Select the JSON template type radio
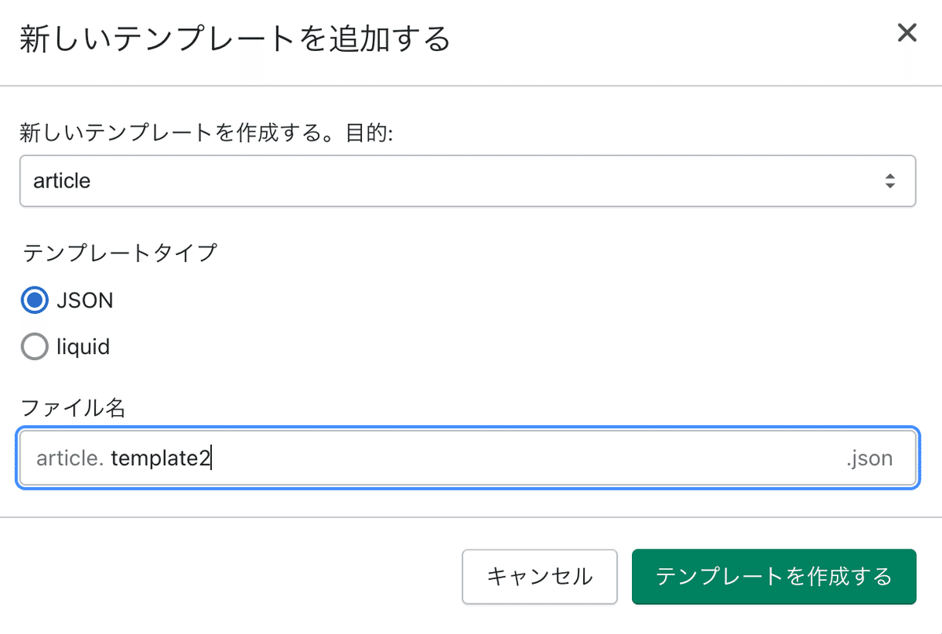The width and height of the screenshot is (942, 634). click(35, 301)
